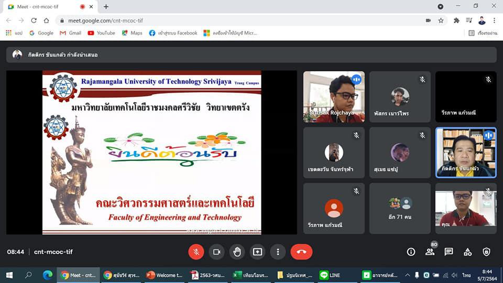Click your own video tile labeled คุณ

pos(466,208)
